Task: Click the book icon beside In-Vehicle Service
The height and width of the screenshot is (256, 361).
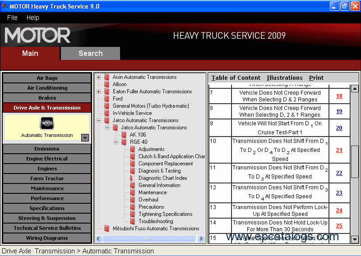Action: point(107,113)
